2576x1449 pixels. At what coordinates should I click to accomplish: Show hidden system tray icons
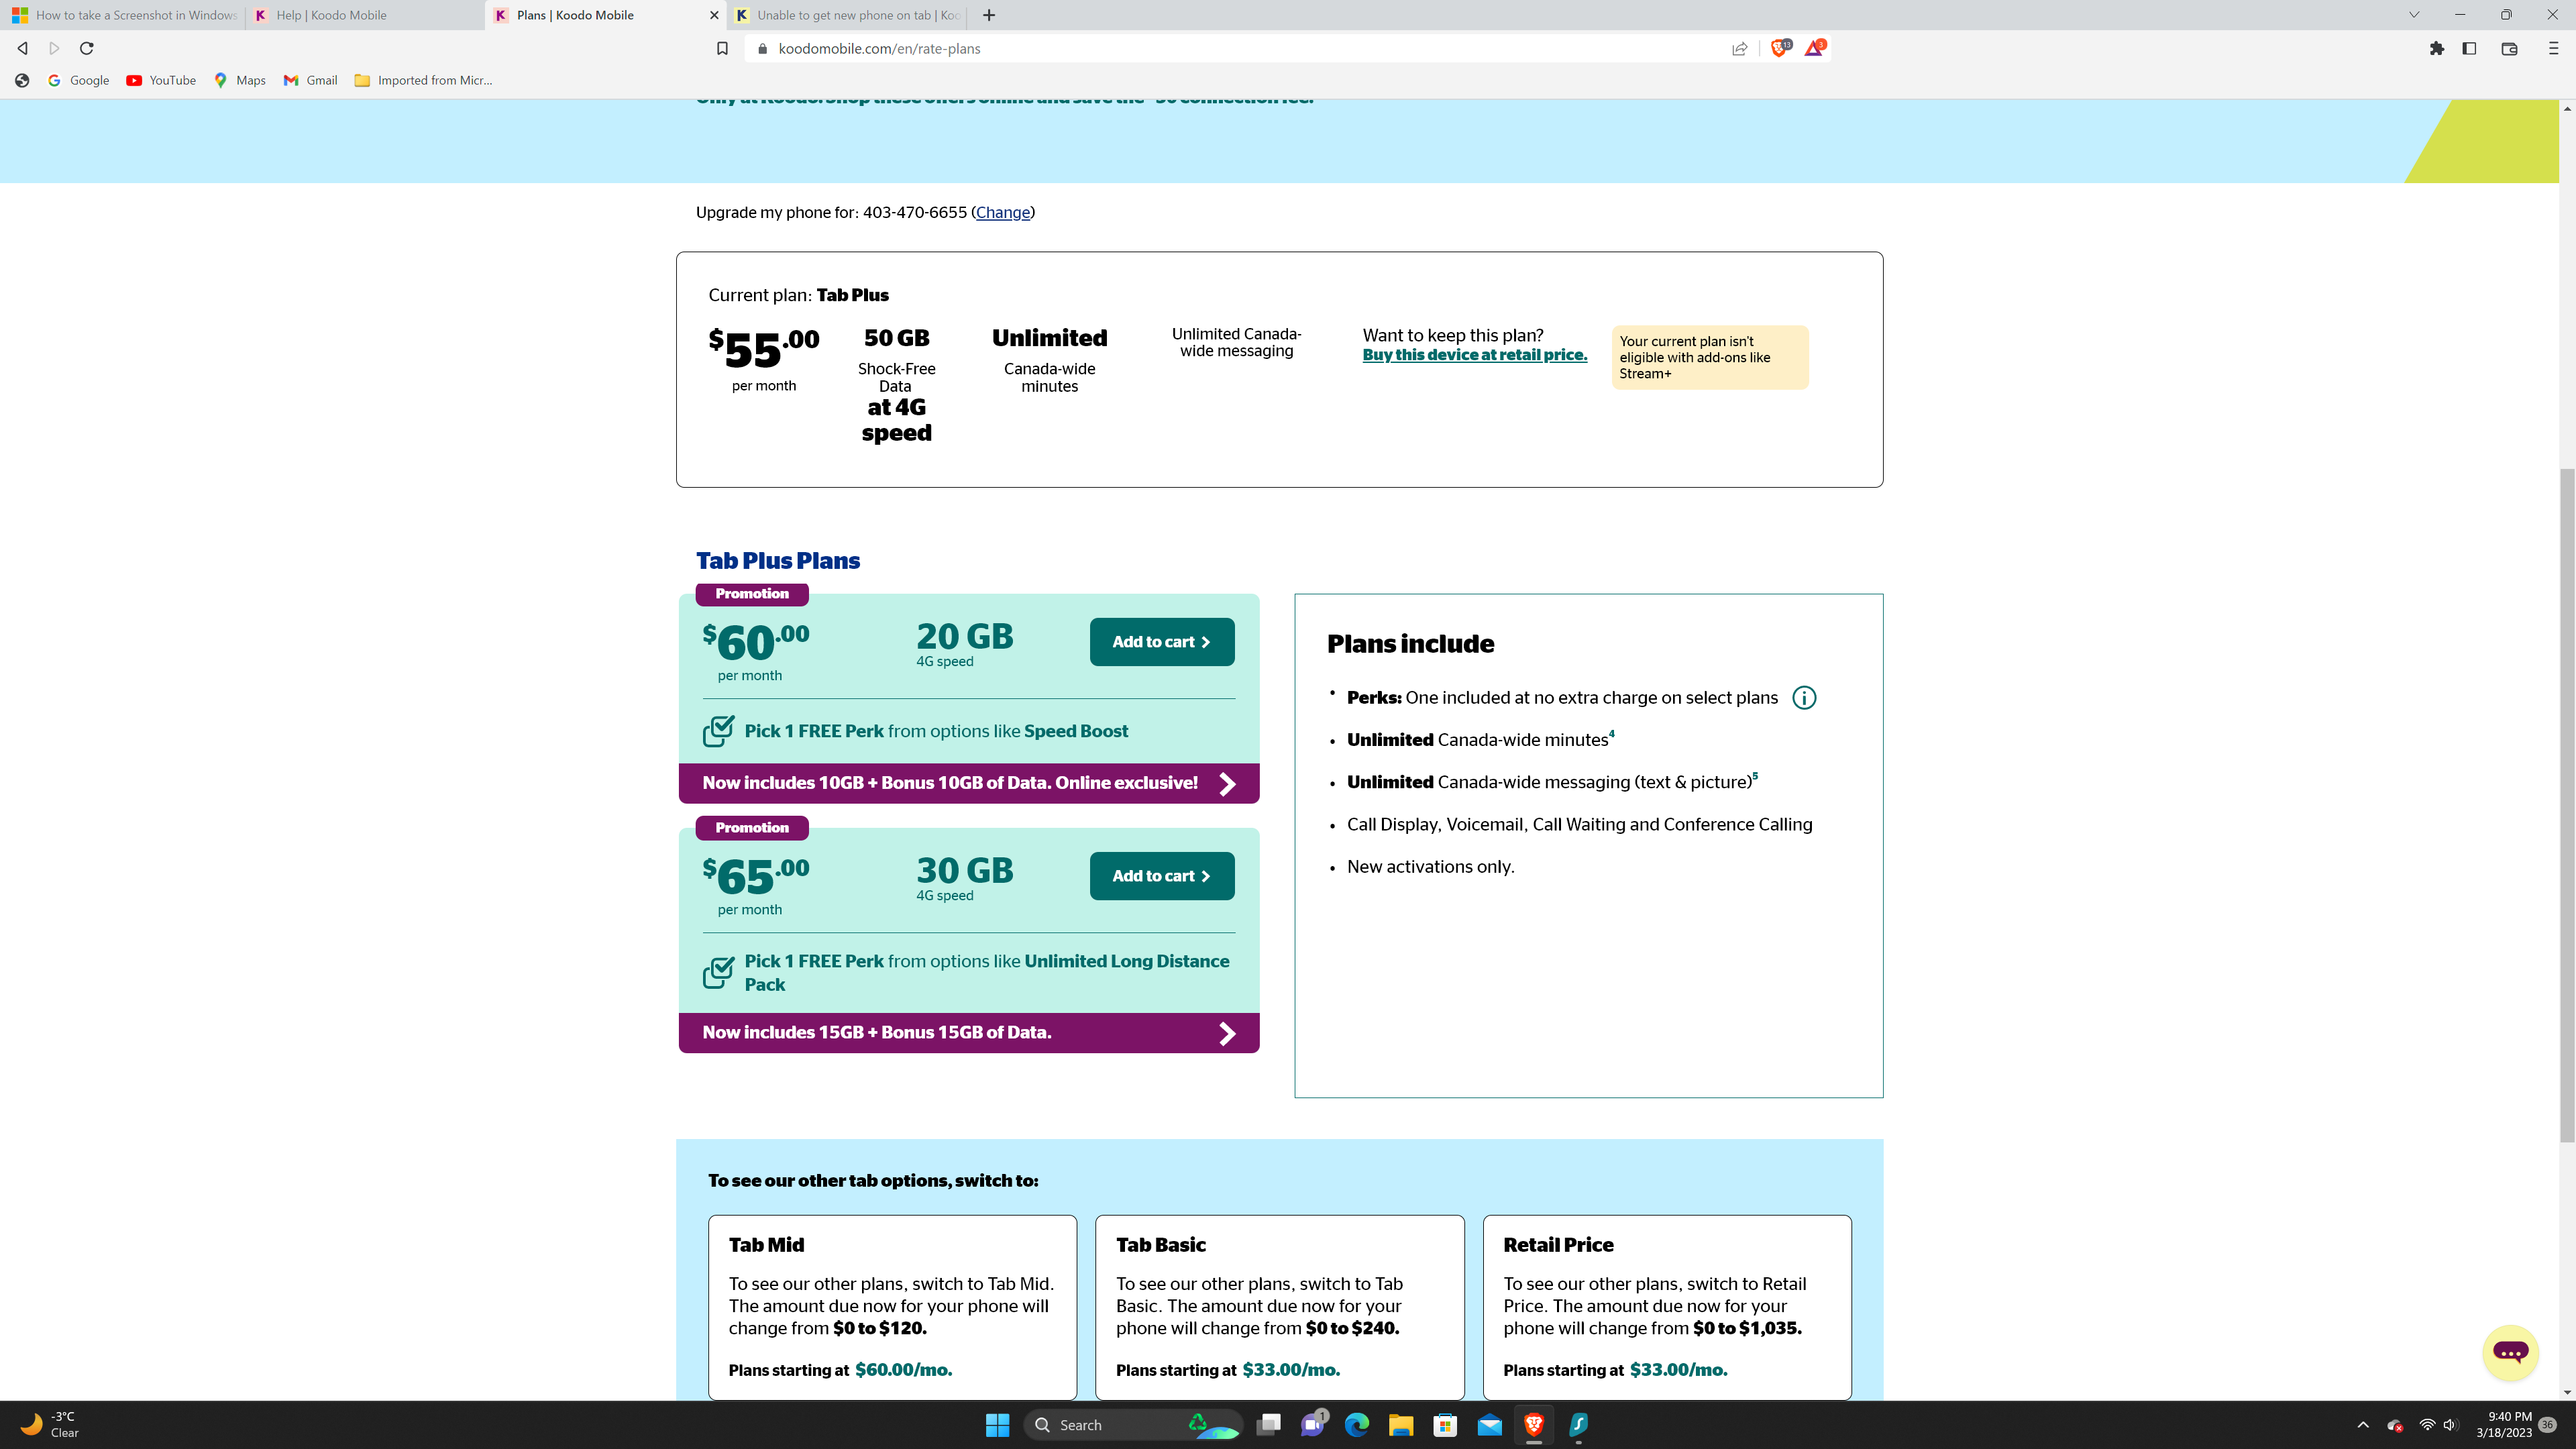2363,1425
